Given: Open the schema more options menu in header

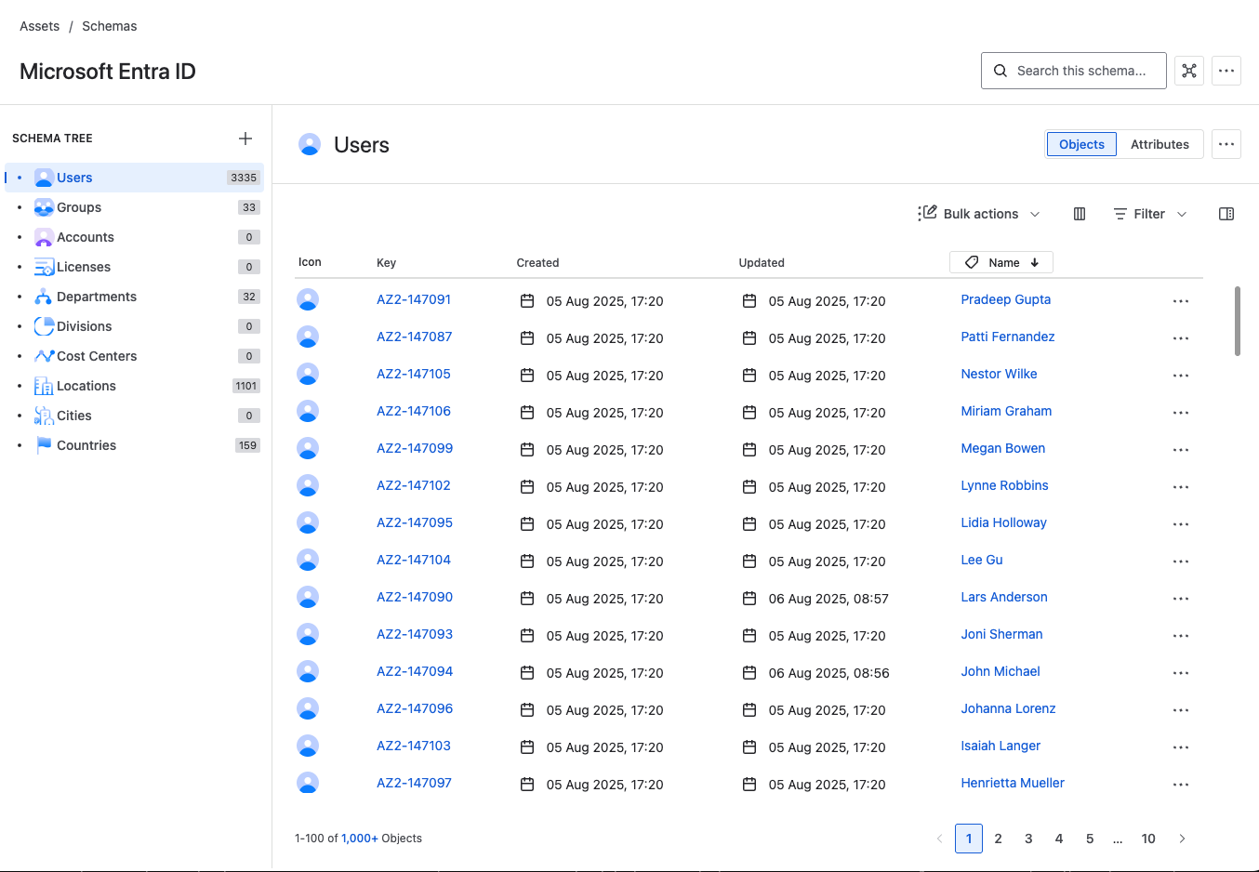Looking at the screenshot, I should tap(1226, 71).
